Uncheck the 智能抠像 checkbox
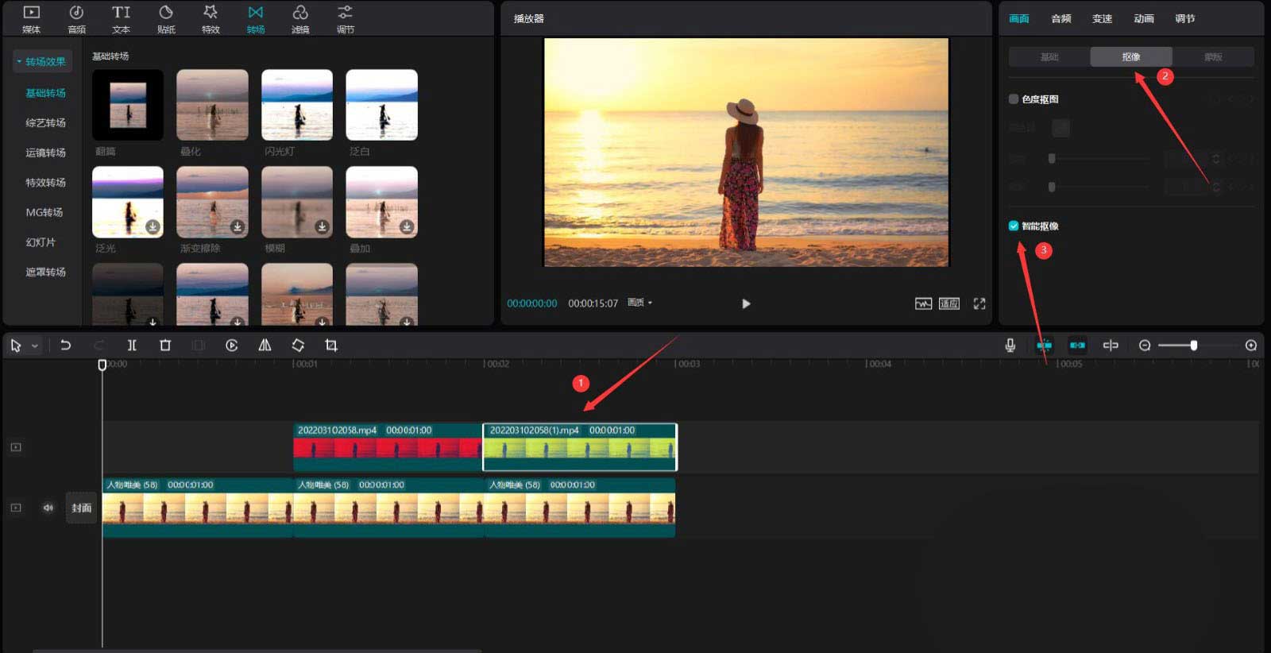 [x=1014, y=226]
